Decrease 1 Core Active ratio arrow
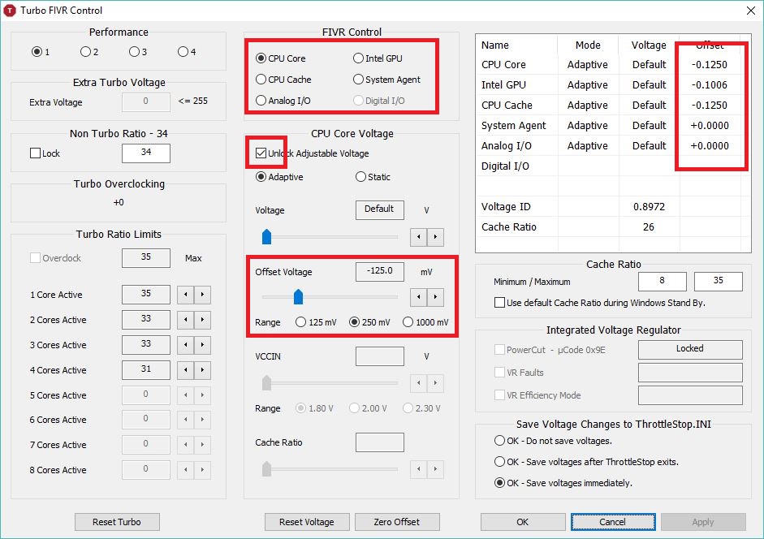764x539 pixels. point(185,295)
